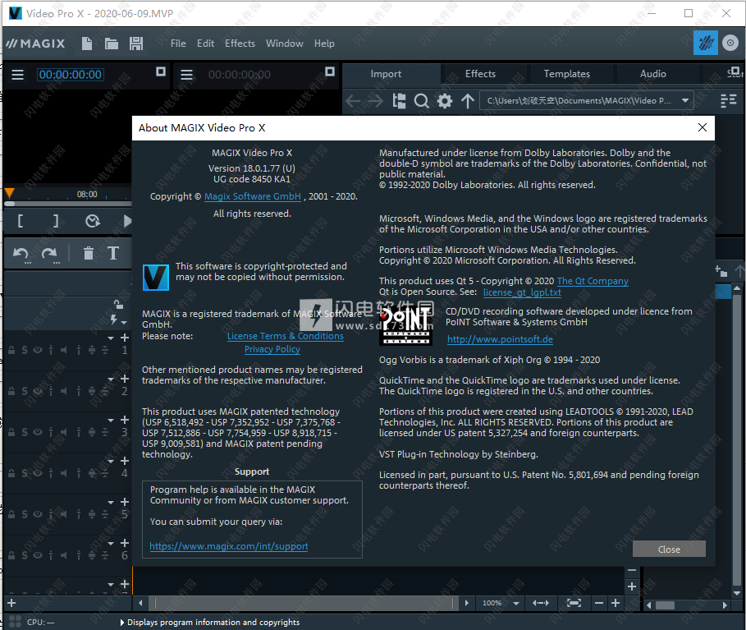Click the Close button in the About dialog
746x630 pixels.
(x=669, y=549)
